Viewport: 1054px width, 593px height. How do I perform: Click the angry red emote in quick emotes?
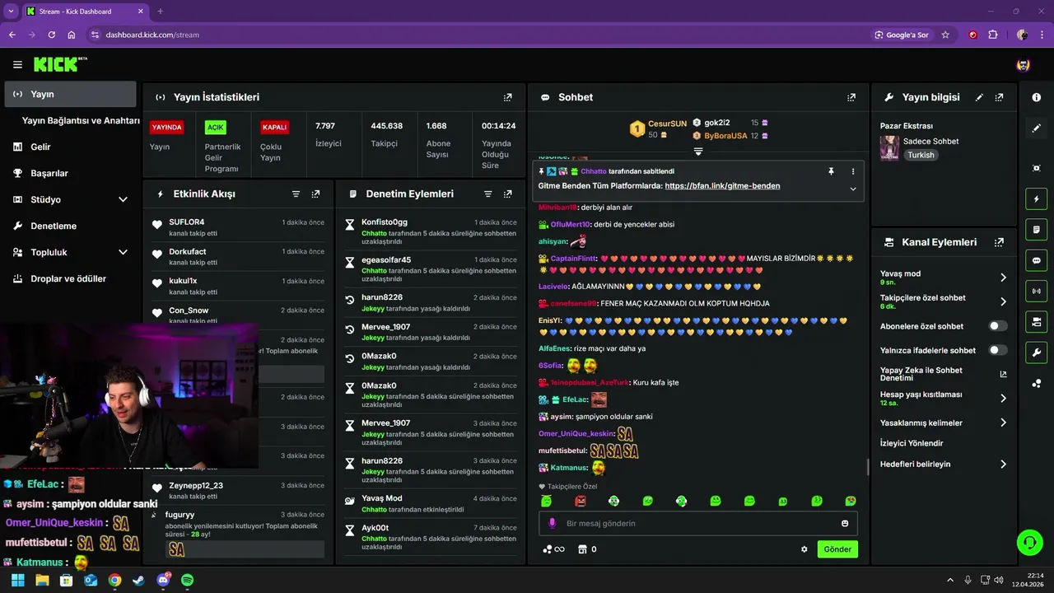(x=580, y=501)
